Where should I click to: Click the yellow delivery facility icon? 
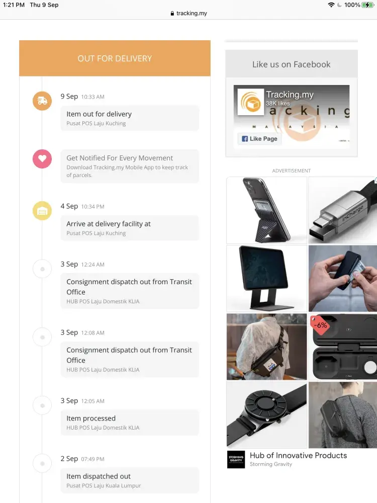click(x=42, y=211)
